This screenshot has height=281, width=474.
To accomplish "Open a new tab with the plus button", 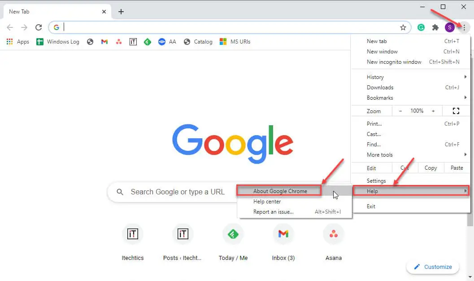I will (x=121, y=12).
